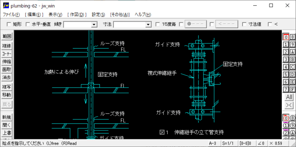Screen dimensions: 296x147
Task: Select the 移動 move tool
Action: (7, 95)
